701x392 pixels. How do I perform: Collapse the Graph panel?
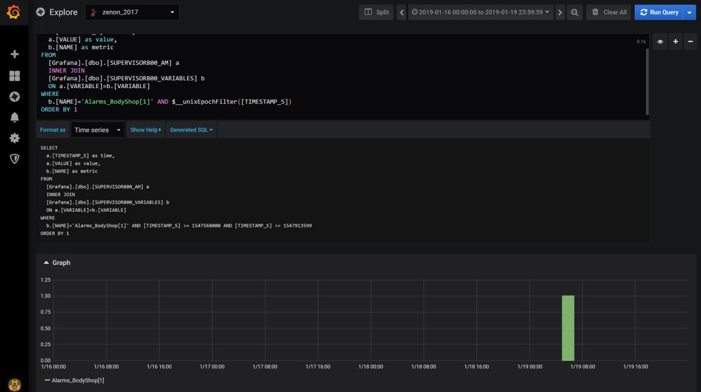56,263
